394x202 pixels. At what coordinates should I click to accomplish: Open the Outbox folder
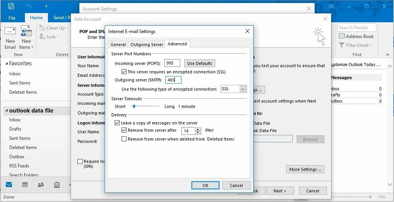(x=16, y=156)
